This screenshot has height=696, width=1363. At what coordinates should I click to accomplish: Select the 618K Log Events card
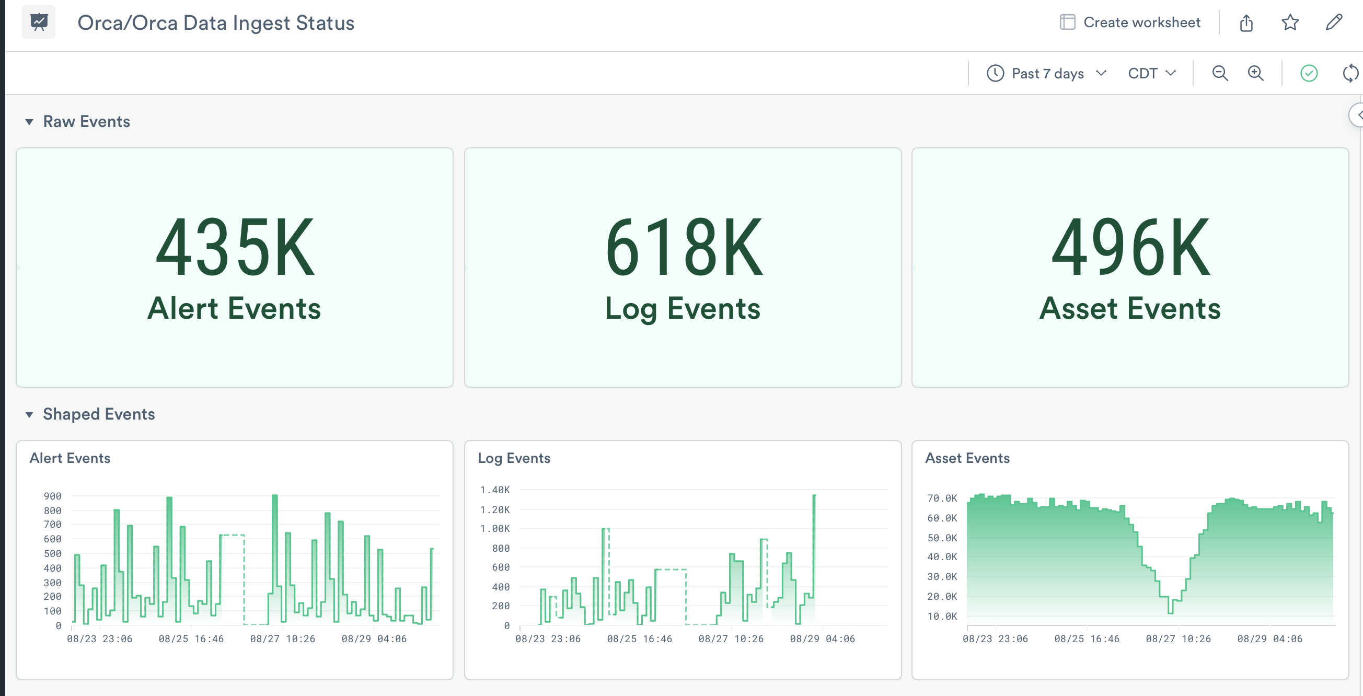(683, 268)
